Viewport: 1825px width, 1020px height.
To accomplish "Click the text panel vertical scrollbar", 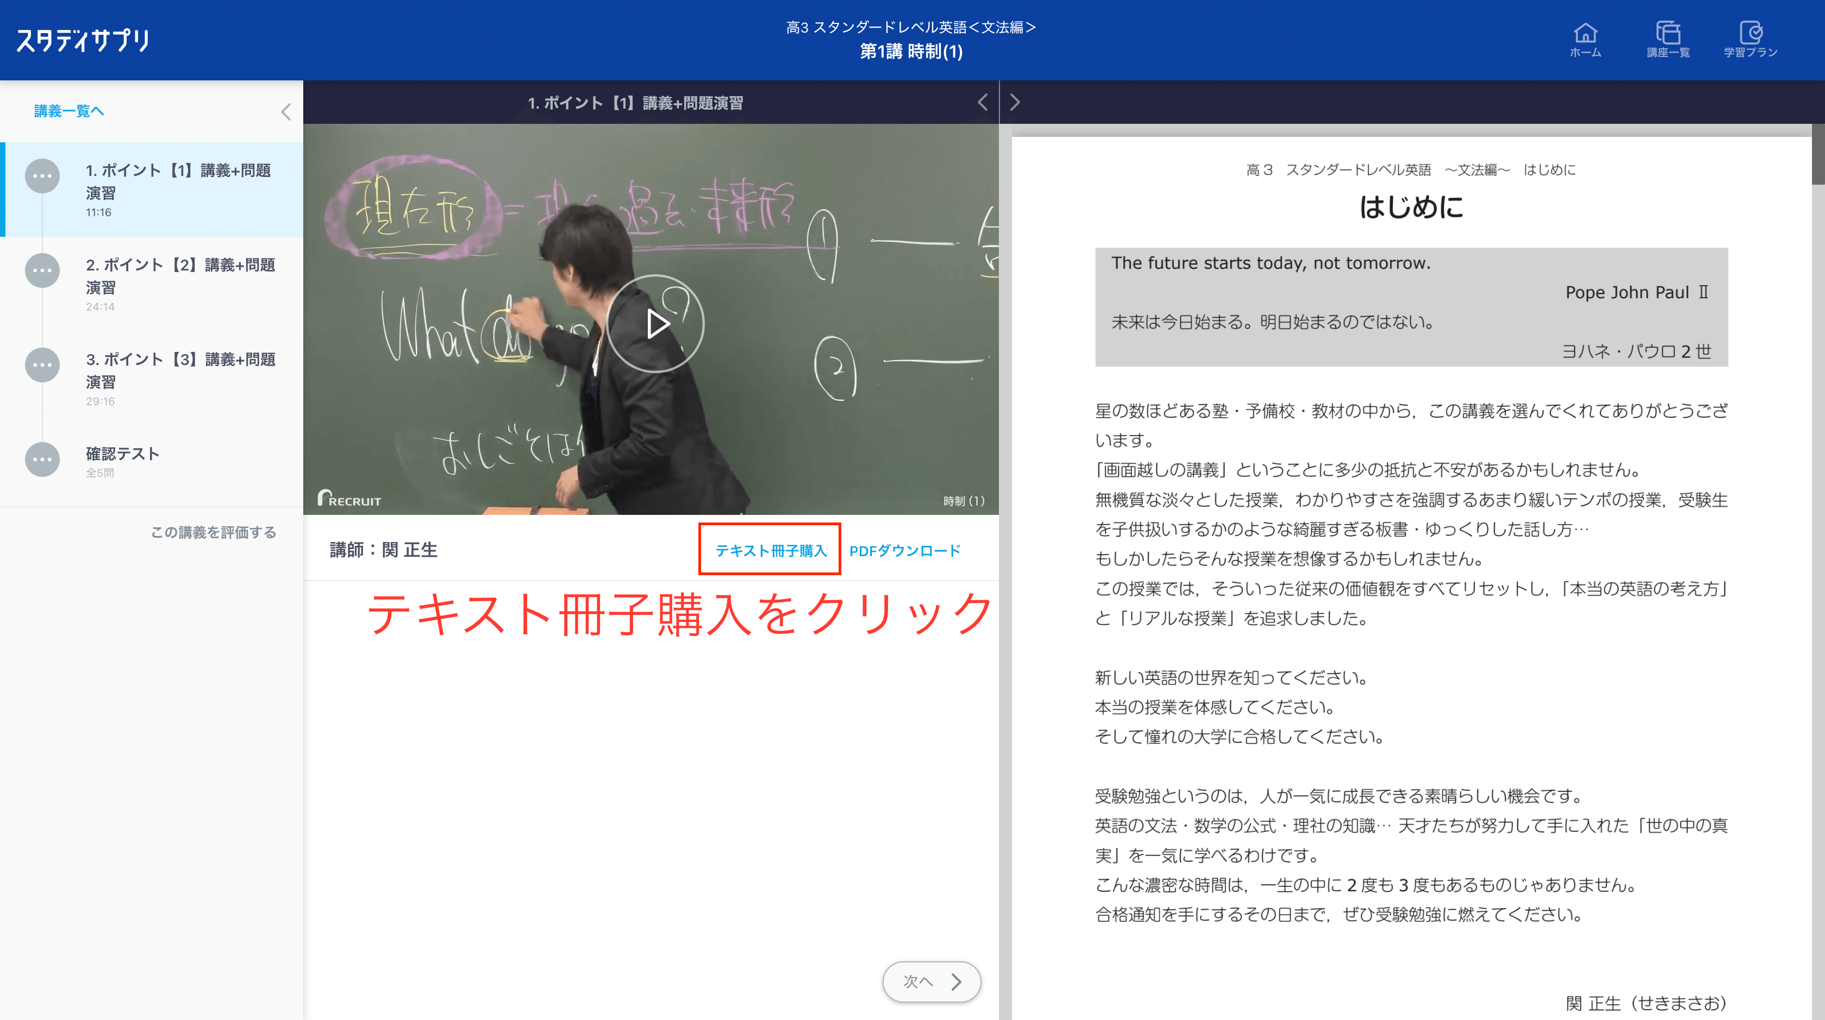I will [1818, 154].
